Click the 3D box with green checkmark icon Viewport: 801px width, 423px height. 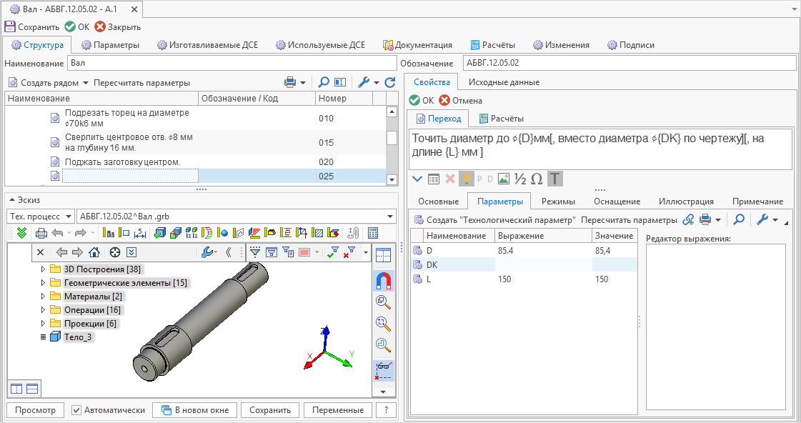pos(160,233)
